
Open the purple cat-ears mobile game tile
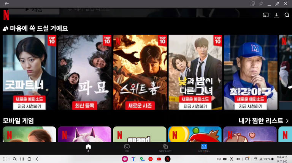84,134
